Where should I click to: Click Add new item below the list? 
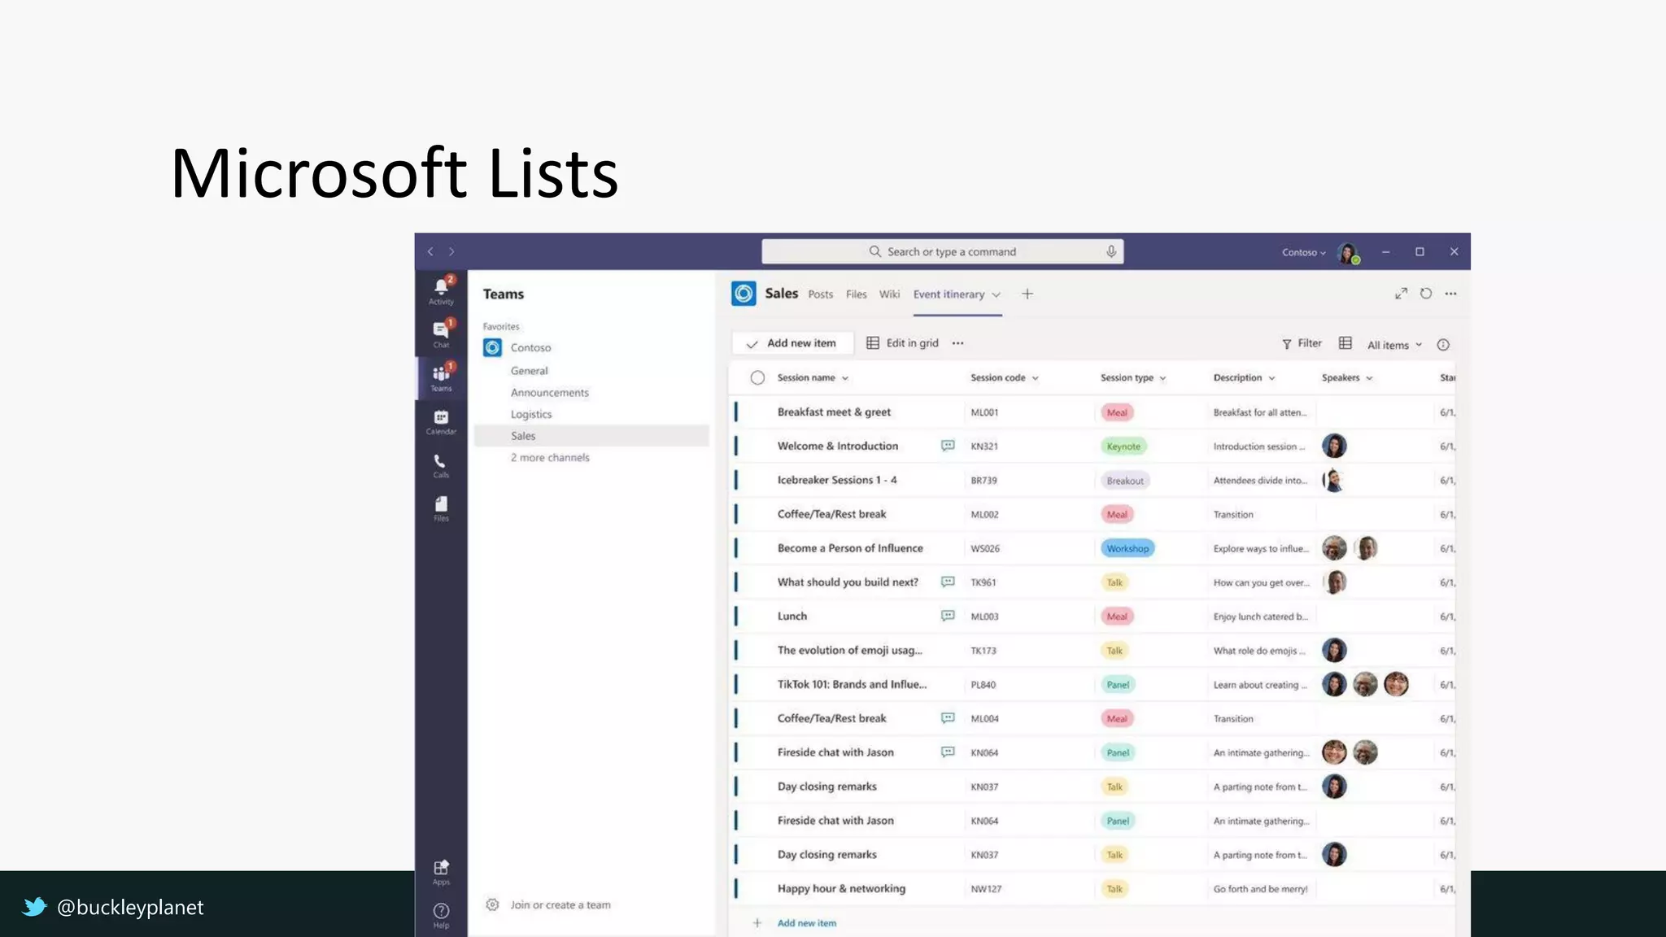[x=806, y=923]
